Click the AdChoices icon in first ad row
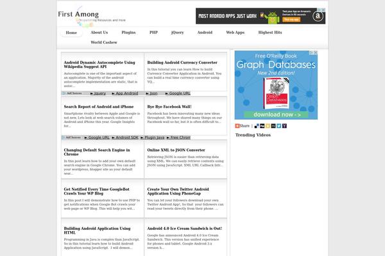Viewport: 385px width, 256px height. point(64,93)
